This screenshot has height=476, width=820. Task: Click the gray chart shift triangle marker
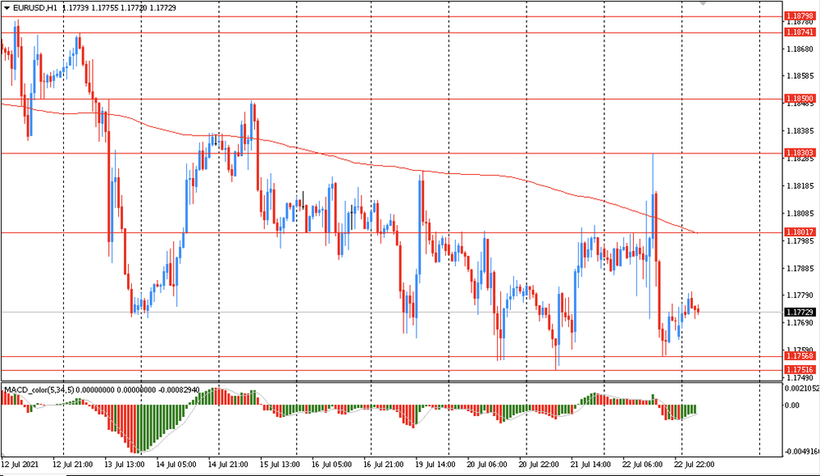click(703, 3)
